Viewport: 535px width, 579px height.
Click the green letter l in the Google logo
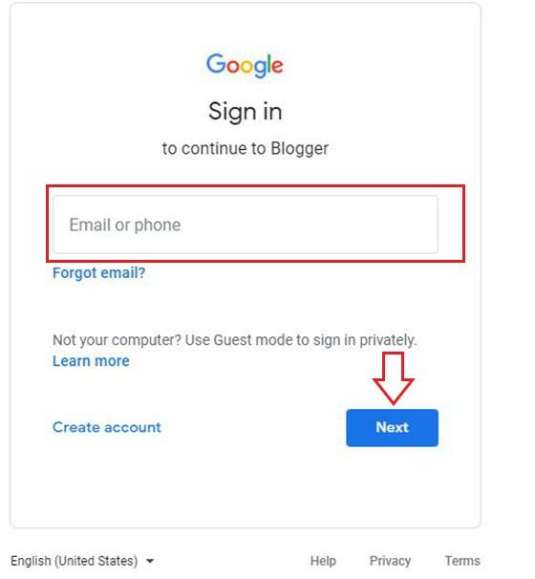pyautogui.click(x=269, y=63)
